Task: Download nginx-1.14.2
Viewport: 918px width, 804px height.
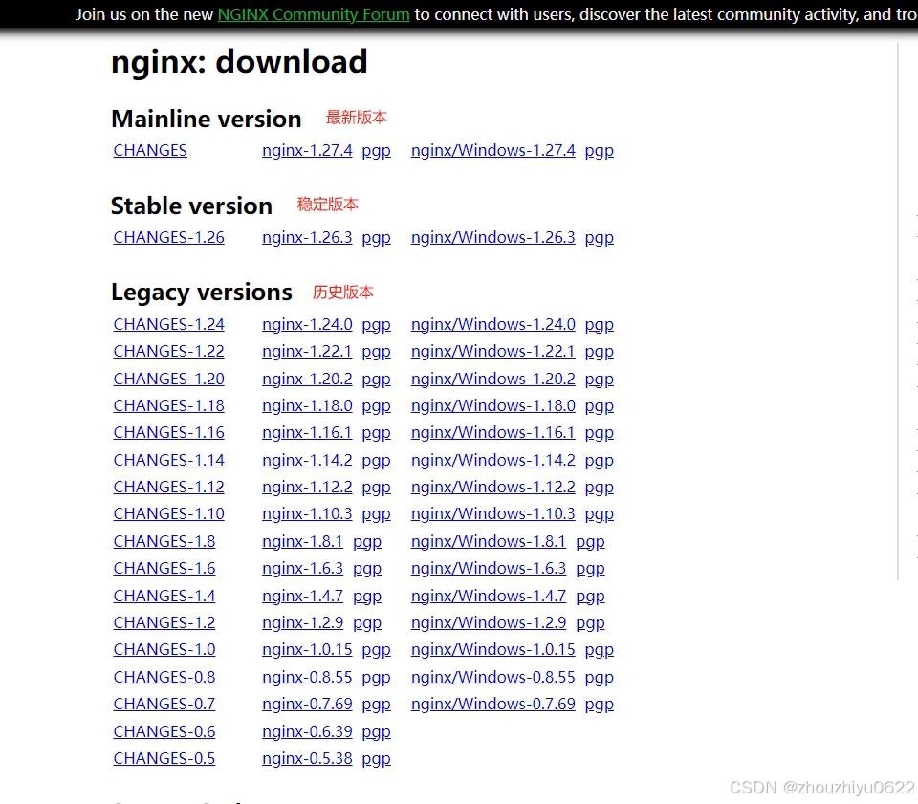Action: pos(307,460)
